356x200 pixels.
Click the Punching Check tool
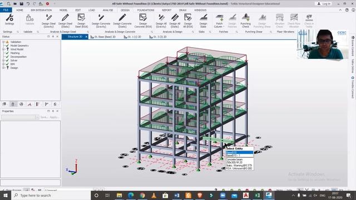pyautogui.click(x=245, y=21)
